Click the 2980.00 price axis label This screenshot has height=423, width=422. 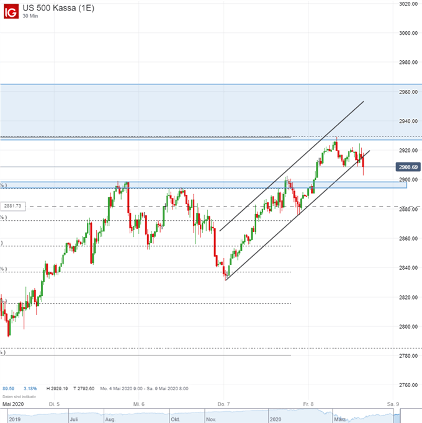pyautogui.click(x=408, y=62)
